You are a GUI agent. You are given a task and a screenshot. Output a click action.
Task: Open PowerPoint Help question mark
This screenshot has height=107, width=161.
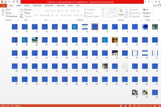coord(145,2)
